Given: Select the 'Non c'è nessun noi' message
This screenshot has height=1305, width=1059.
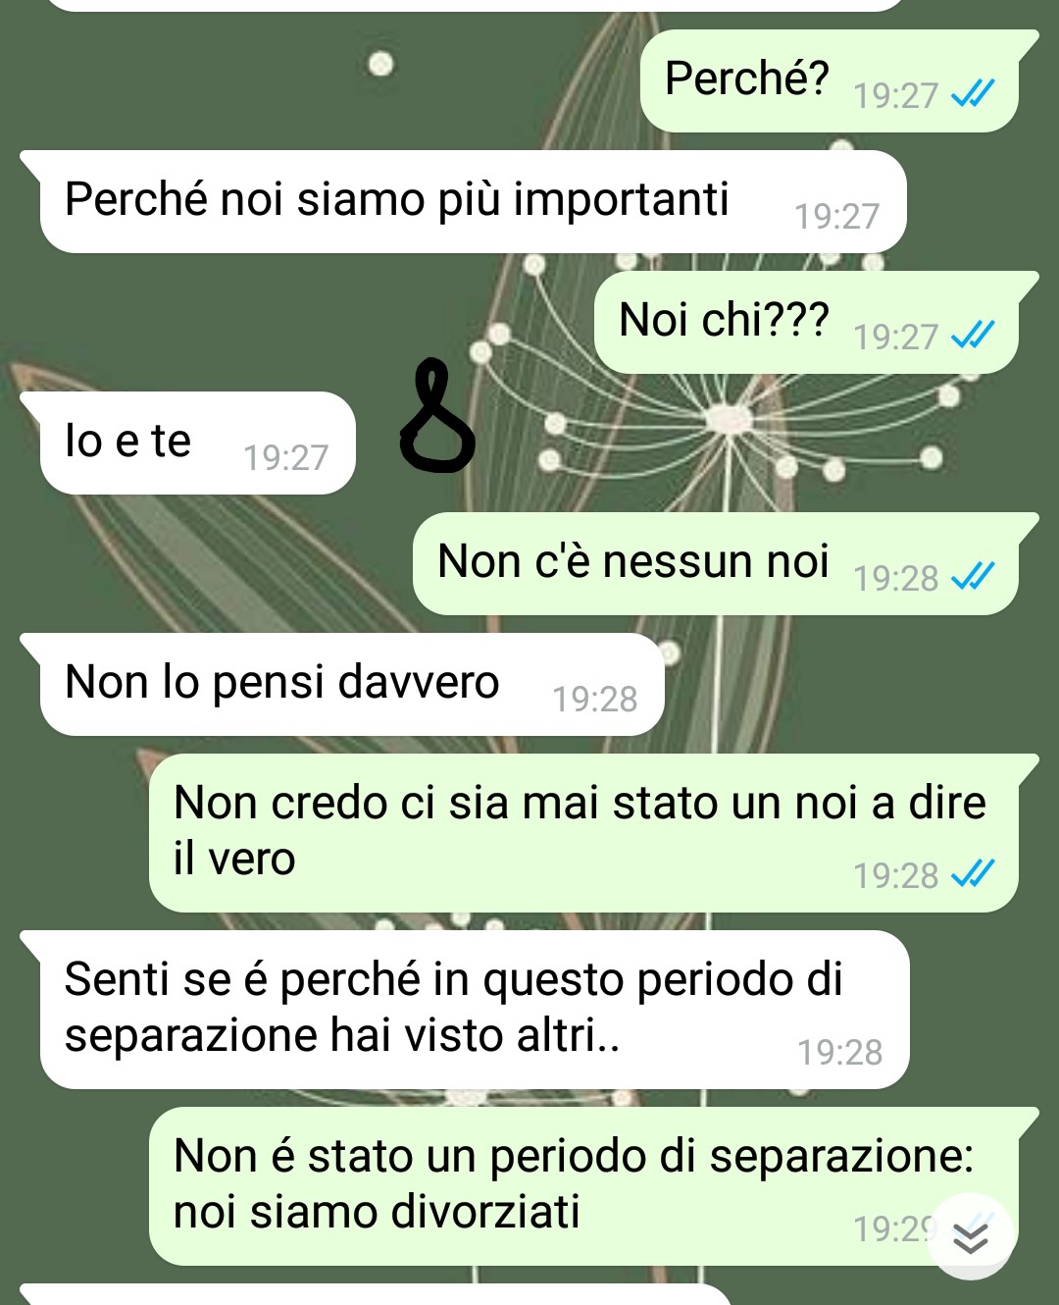Looking at the screenshot, I should [x=716, y=563].
